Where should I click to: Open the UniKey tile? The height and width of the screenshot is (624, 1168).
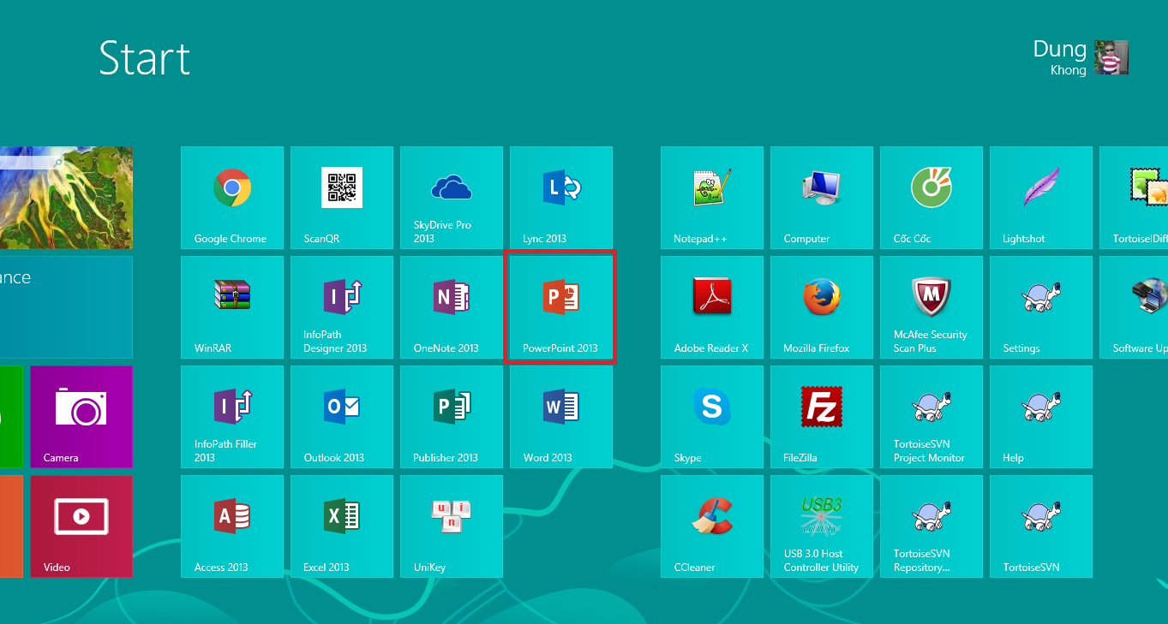452,526
